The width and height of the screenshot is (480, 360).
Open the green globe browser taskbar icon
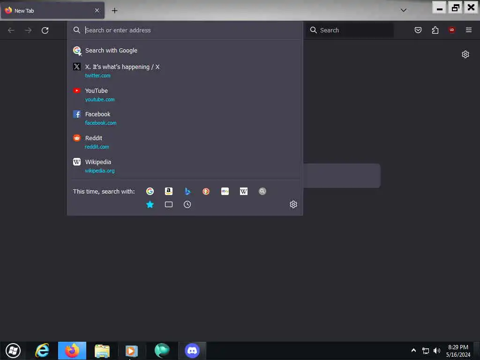coord(162,351)
